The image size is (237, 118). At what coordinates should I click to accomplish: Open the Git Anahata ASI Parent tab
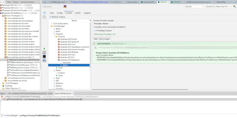[30, 93]
